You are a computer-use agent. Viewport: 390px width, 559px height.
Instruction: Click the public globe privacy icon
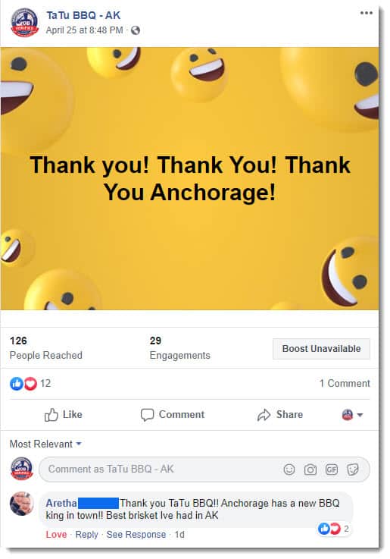coord(136,30)
